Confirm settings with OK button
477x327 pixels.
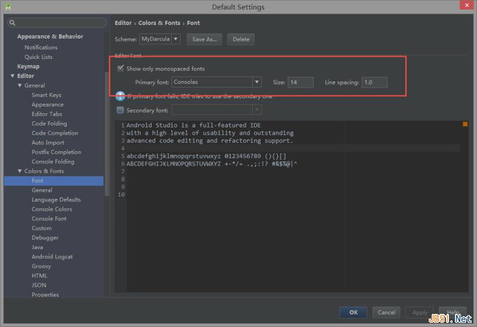coord(353,312)
